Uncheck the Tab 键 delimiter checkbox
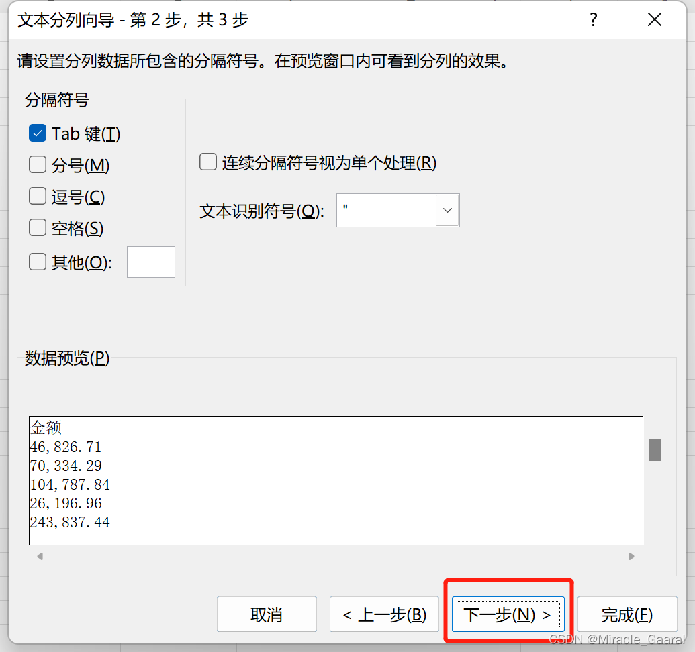Viewport: 695px width, 652px height. [38, 133]
